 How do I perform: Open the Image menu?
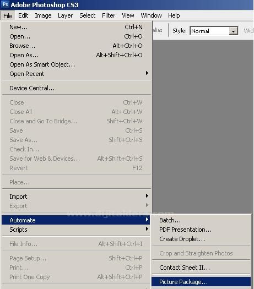point(43,15)
